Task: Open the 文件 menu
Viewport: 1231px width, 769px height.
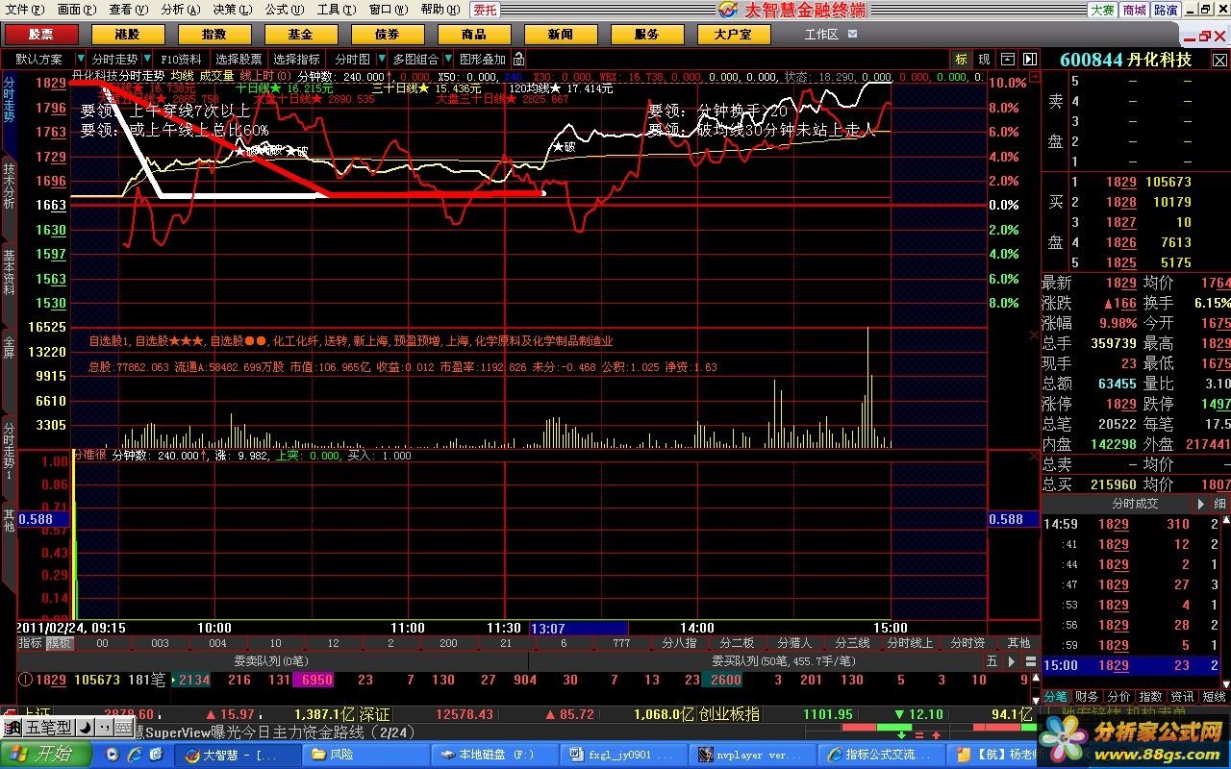Action: 24,10
